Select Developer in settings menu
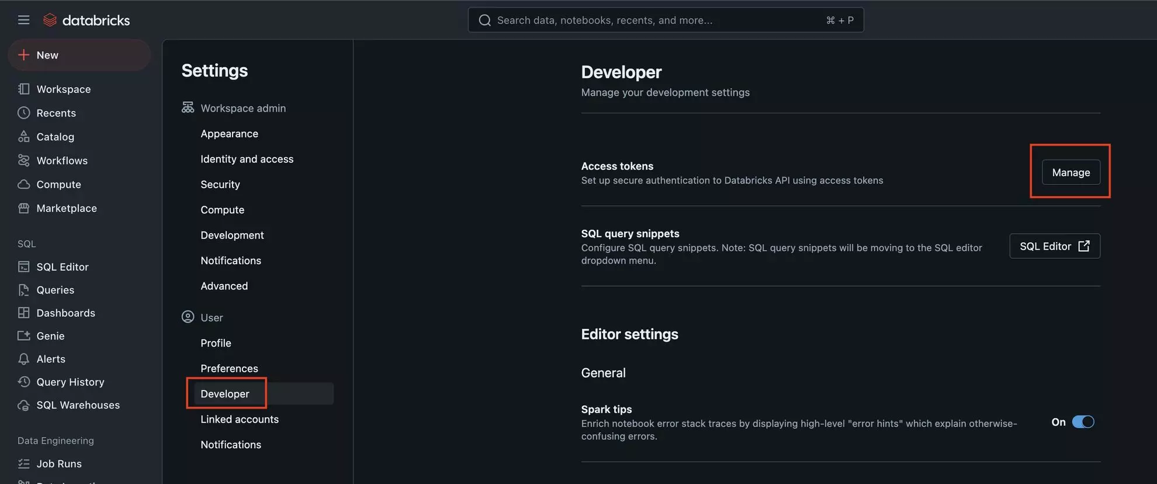Screen dimensions: 1157x484 point(263,394)
